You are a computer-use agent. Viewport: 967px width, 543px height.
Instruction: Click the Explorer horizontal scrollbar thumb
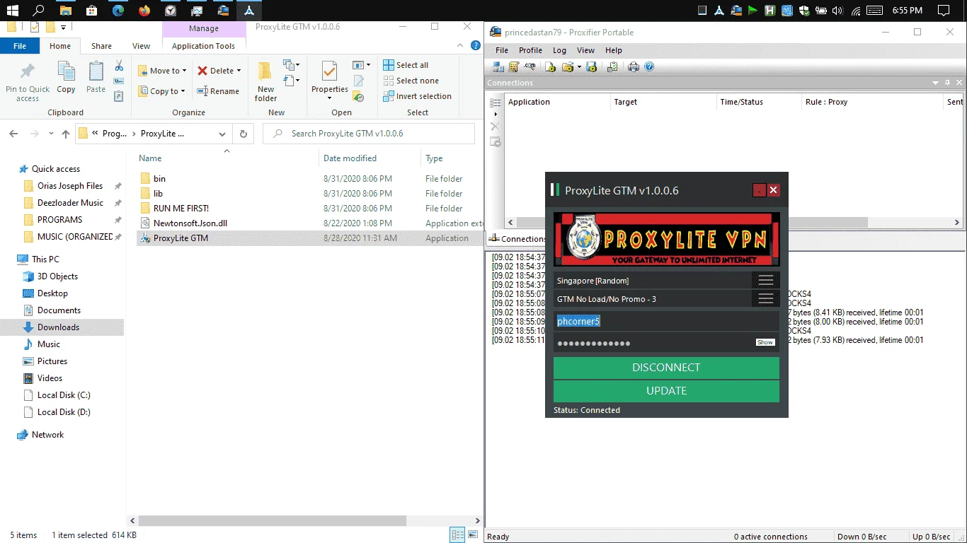coord(272,521)
